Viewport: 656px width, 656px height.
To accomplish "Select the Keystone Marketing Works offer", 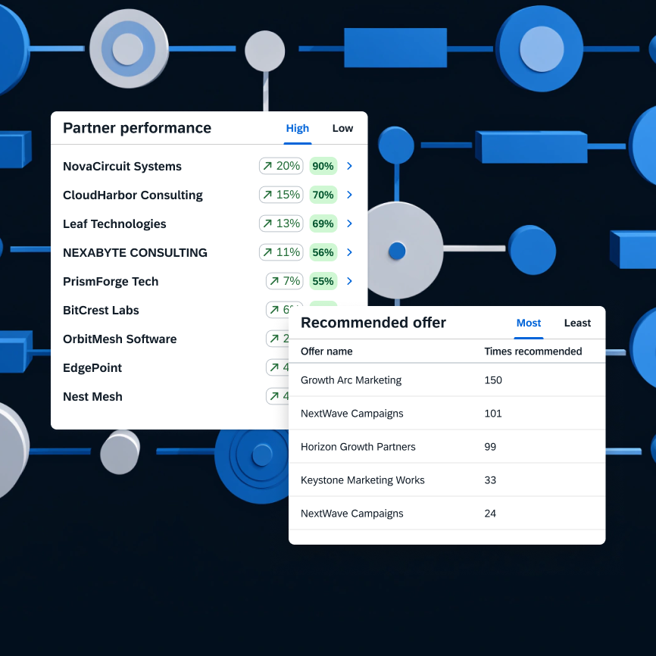I will 362,480.
